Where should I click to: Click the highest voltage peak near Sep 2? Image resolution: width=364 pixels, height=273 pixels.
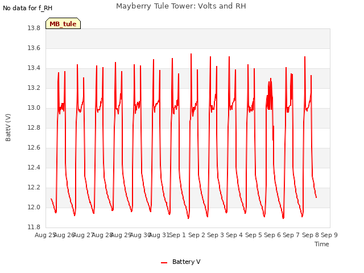(191, 54)
